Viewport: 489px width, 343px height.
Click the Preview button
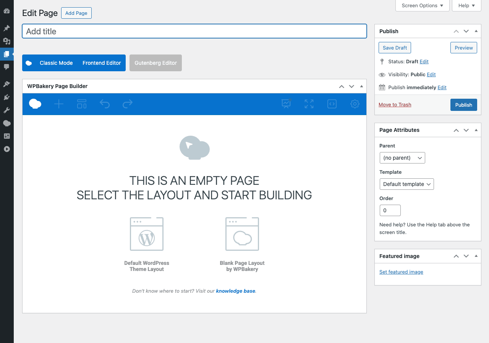(x=464, y=48)
